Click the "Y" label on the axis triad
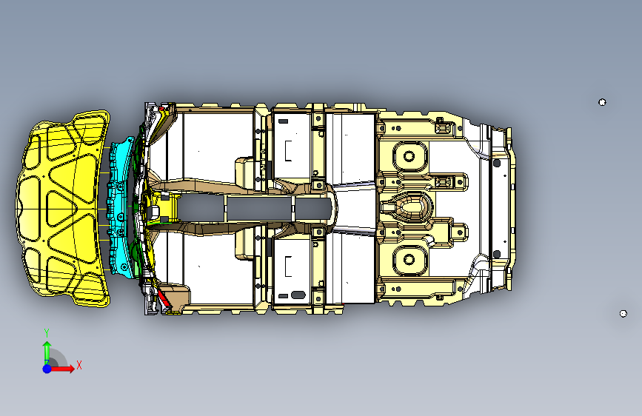Viewport: 642px width, 416px height. coord(47,333)
